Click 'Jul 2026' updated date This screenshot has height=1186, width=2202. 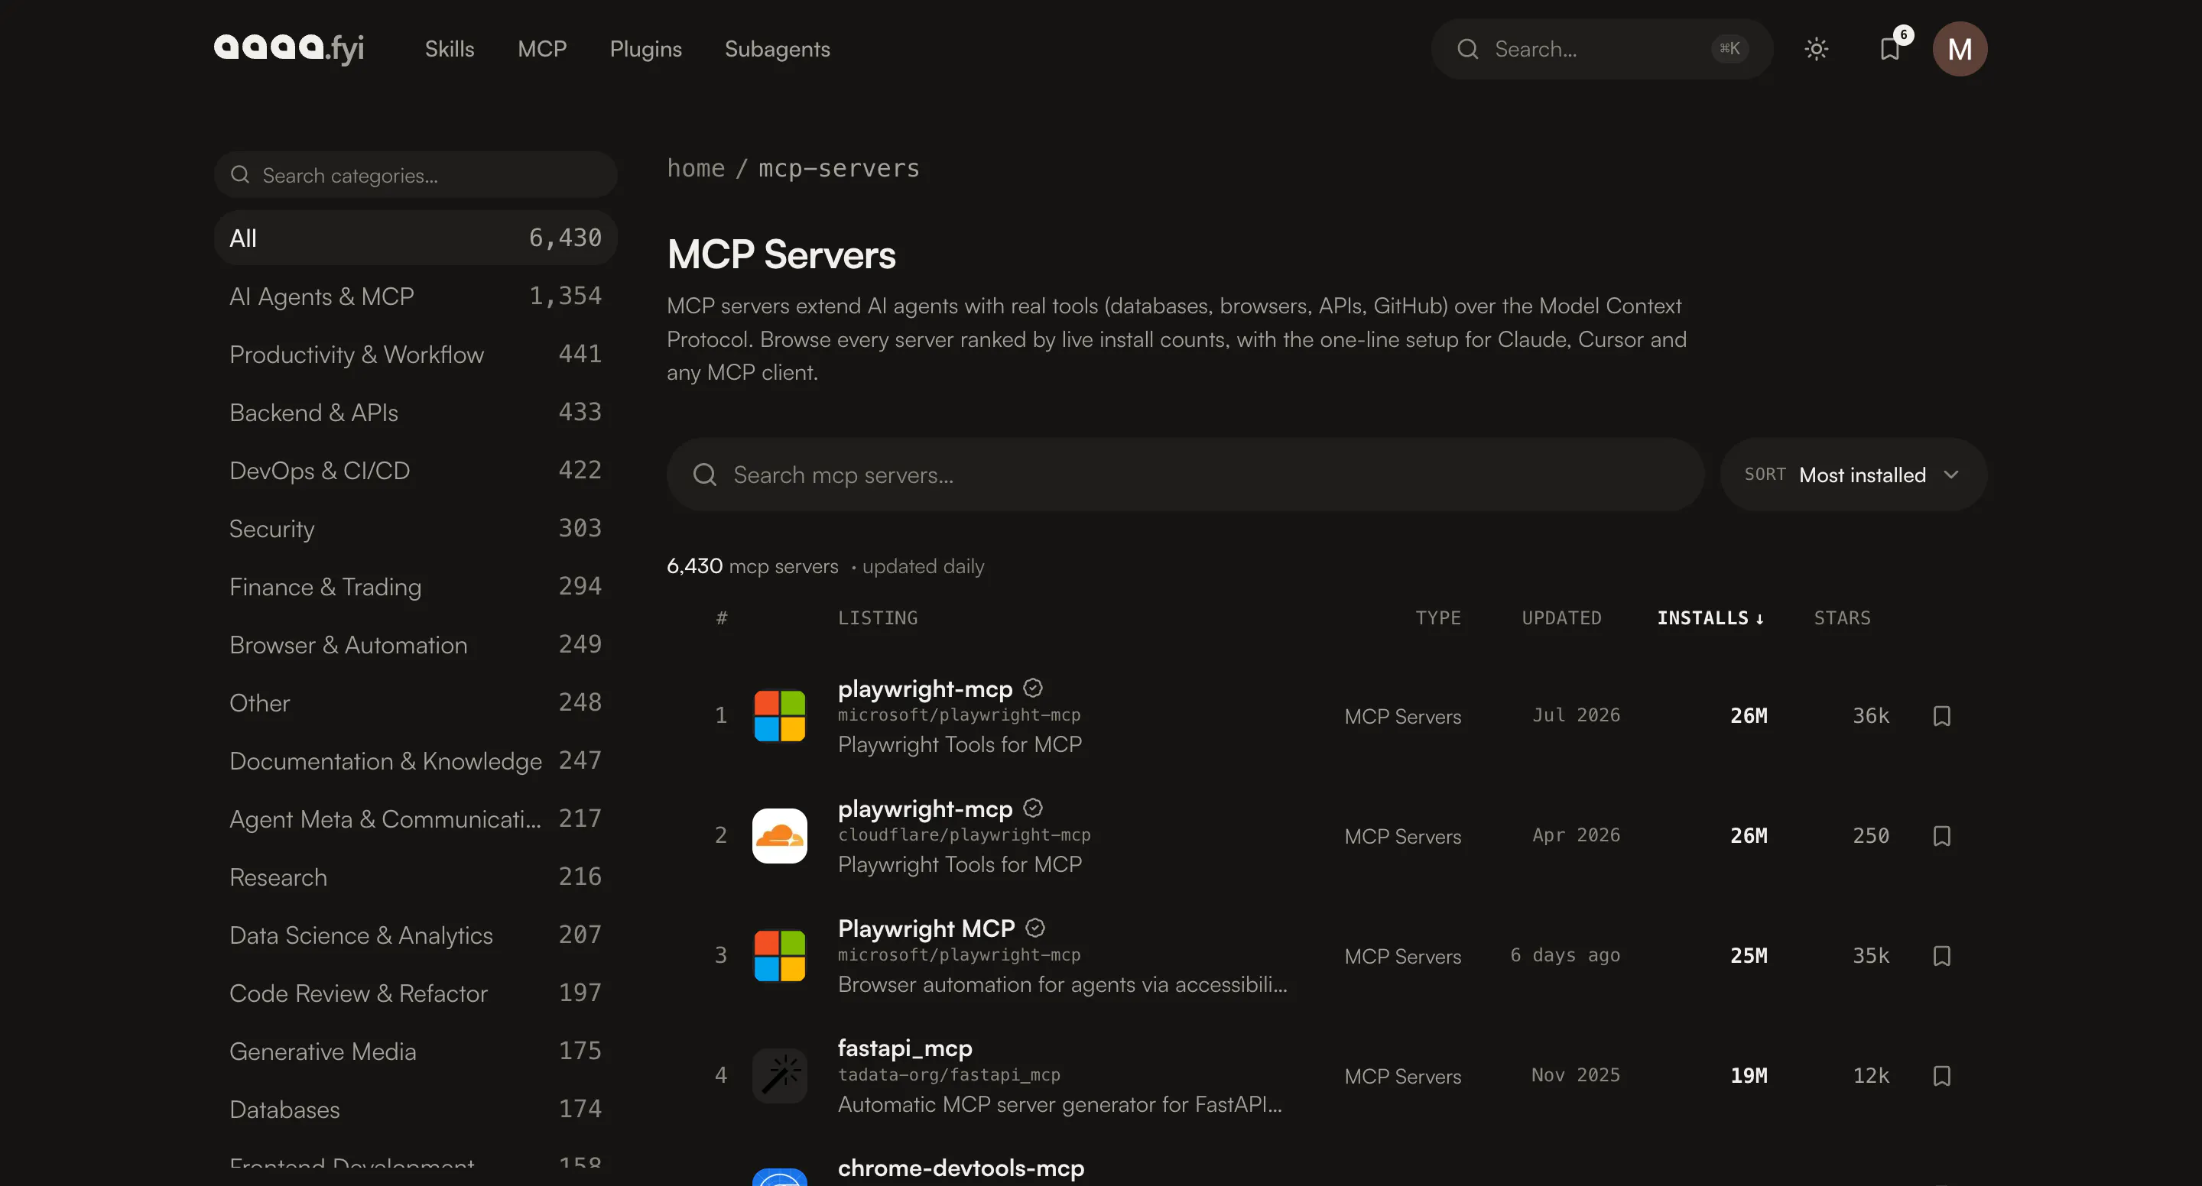[1577, 715]
